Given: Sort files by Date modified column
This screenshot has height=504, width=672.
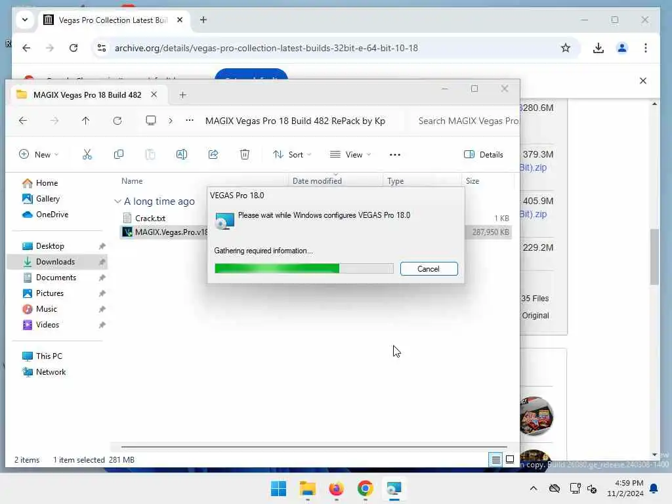Looking at the screenshot, I should click(x=317, y=181).
